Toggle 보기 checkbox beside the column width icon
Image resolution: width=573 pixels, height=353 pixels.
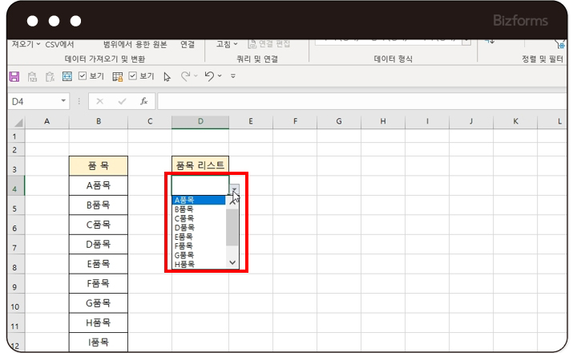coord(83,75)
